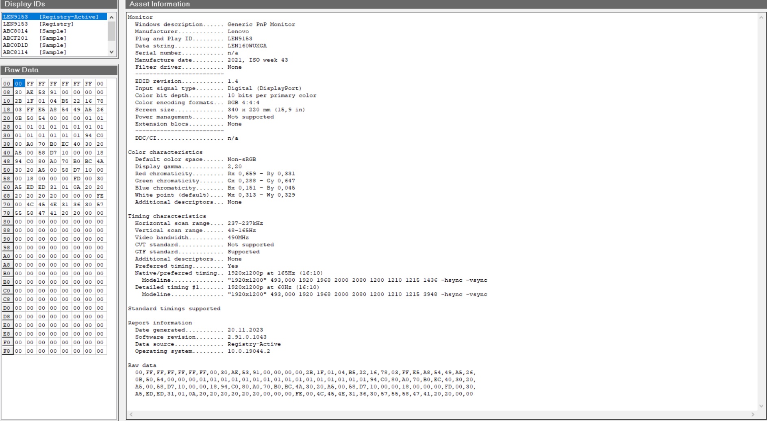Select byte D7 in Raw Data row 40
This screenshot has height=421, width=767.
click(x=53, y=153)
